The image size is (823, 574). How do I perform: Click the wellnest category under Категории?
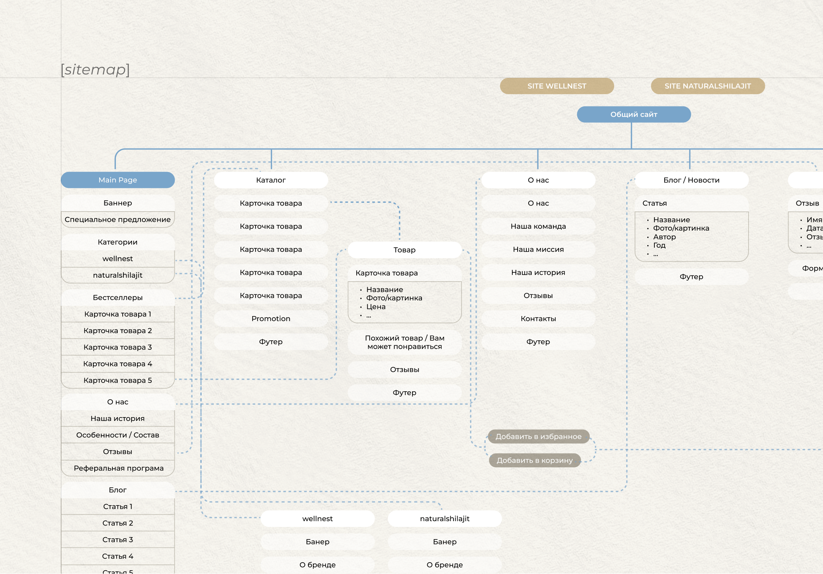[118, 259]
